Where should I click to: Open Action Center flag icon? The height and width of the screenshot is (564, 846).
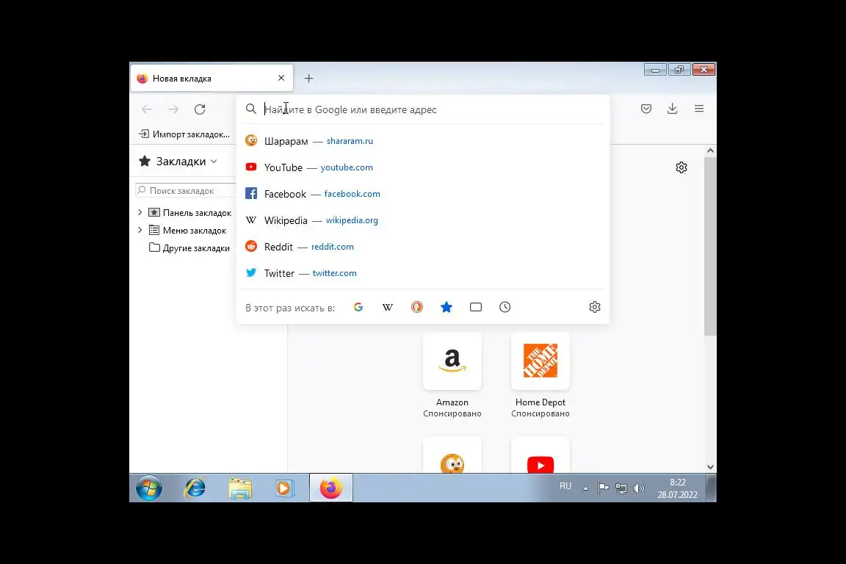603,488
